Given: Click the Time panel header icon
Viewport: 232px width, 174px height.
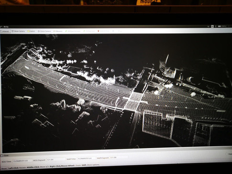Looking at the screenshot, I should click(2, 155).
